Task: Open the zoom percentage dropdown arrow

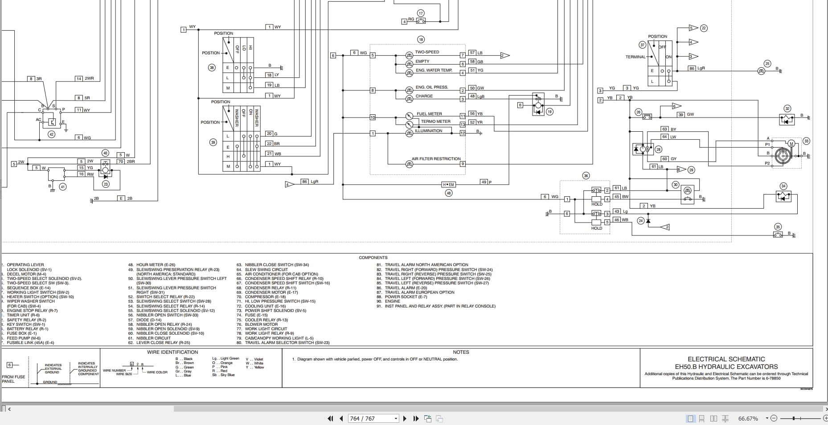Action: coord(767,418)
